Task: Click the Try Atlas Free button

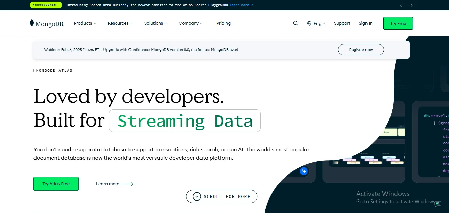Action: 56,184
